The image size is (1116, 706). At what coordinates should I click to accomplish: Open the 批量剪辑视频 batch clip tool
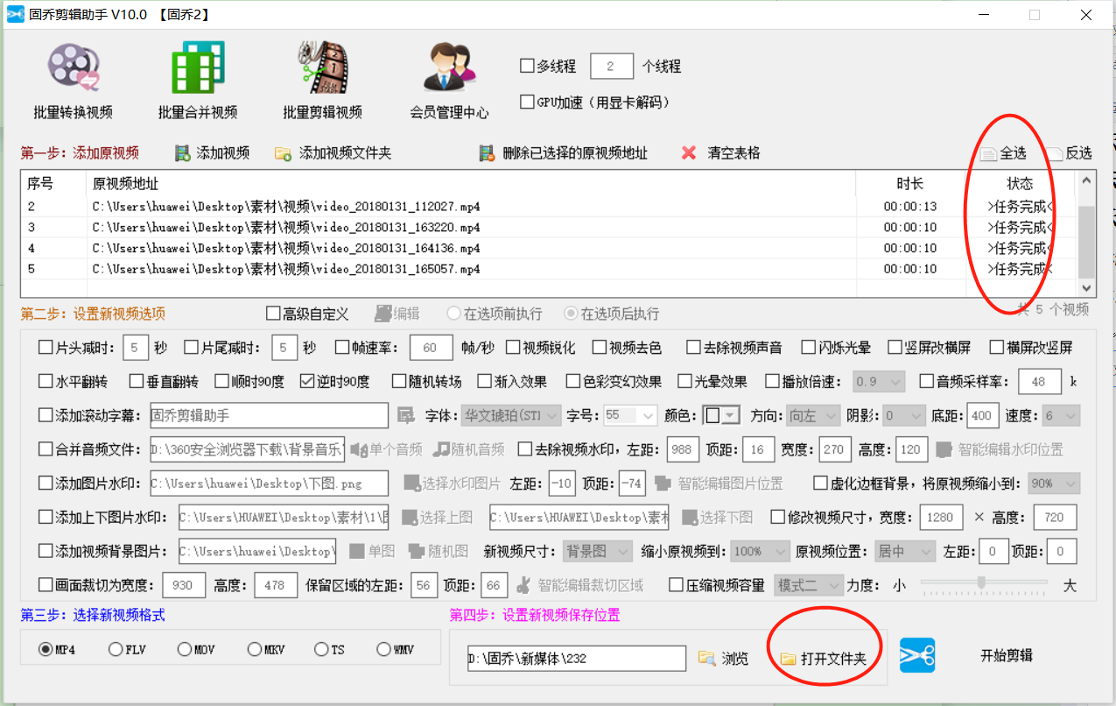[321, 79]
